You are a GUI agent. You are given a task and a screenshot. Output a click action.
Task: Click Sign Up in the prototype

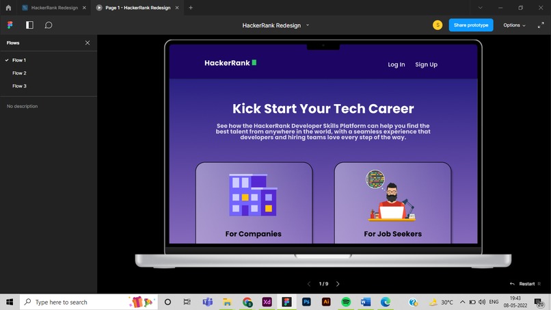click(x=427, y=64)
